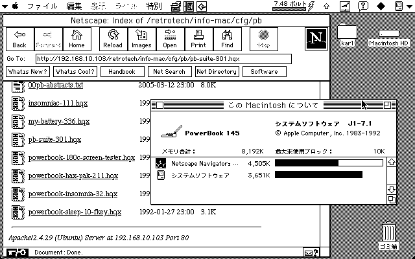
Task: Click the 7.48 ボルト battery voltage indicator
Action: (x=294, y=6)
